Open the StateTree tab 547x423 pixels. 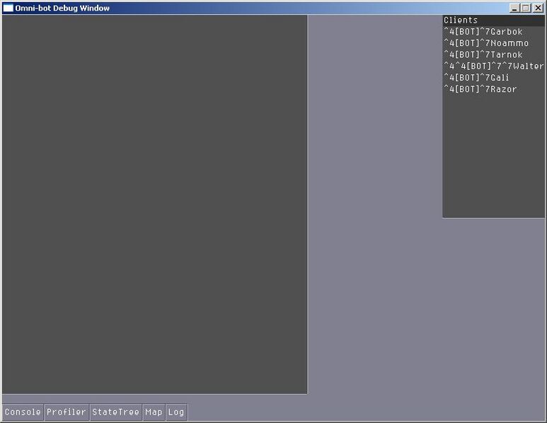click(x=116, y=412)
